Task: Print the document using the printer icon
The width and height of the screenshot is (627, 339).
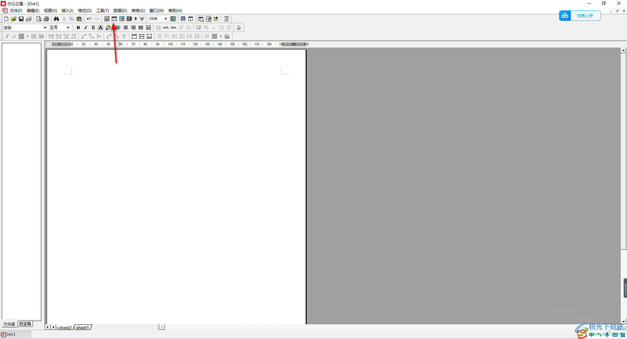Action: point(46,19)
